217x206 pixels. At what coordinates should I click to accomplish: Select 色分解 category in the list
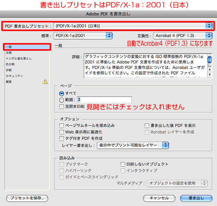tap(27, 64)
